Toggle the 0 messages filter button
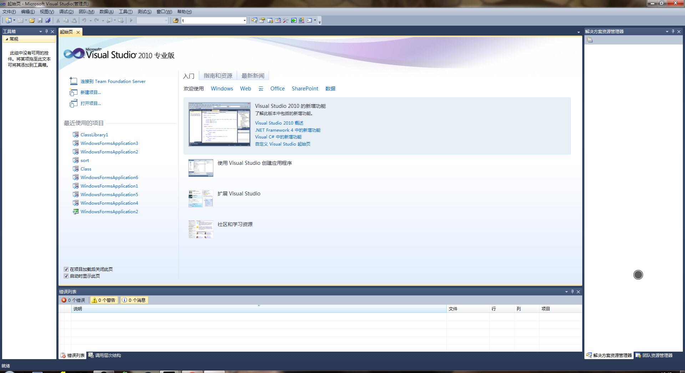Image resolution: width=685 pixels, height=373 pixels. coord(134,300)
